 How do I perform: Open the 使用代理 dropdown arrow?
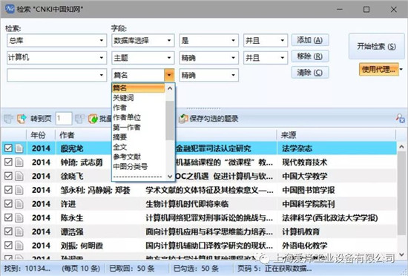coord(401,70)
